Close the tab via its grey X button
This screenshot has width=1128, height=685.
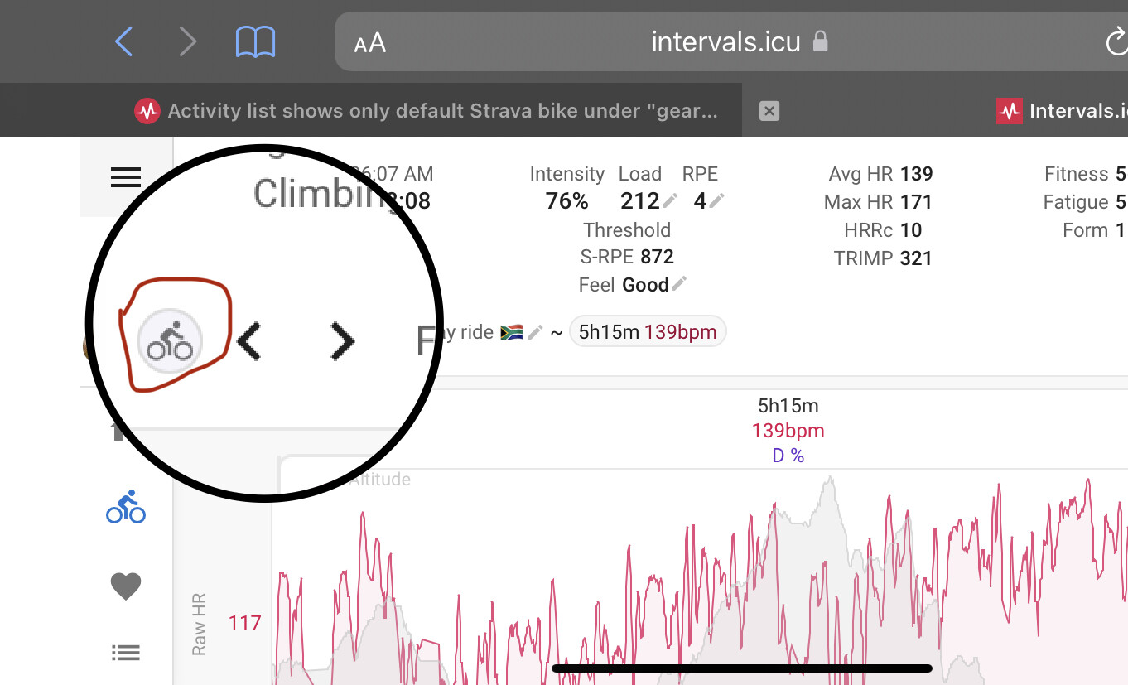coord(769,110)
